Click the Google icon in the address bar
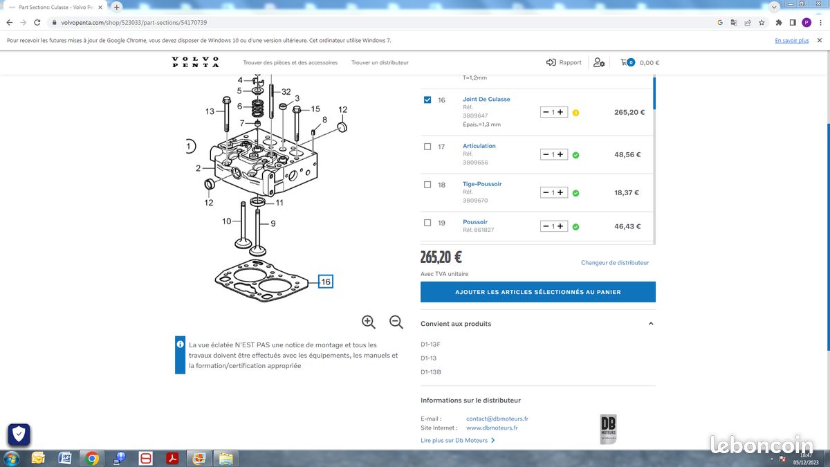The image size is (830, 467). [720, 22]
